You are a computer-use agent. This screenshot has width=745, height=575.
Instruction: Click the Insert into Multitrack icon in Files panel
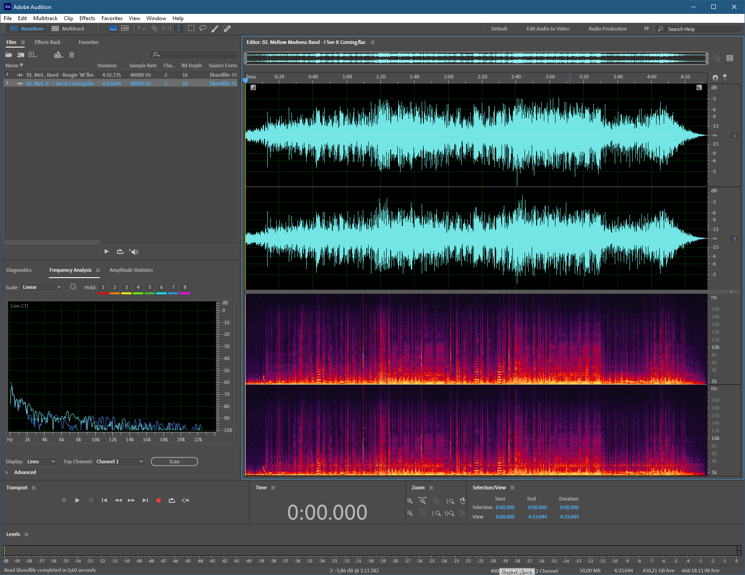tap(58, 55)
